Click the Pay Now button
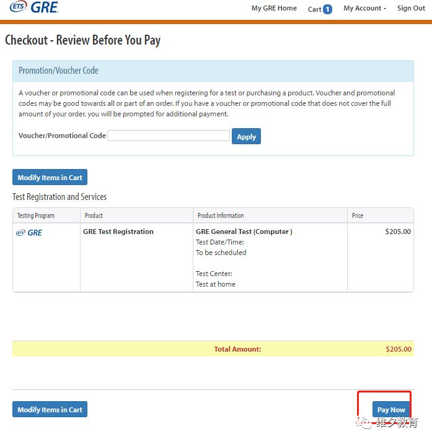Screen dimensions: 432x442 (391, 409)
